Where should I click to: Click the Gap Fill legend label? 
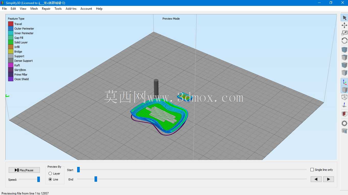19,38
